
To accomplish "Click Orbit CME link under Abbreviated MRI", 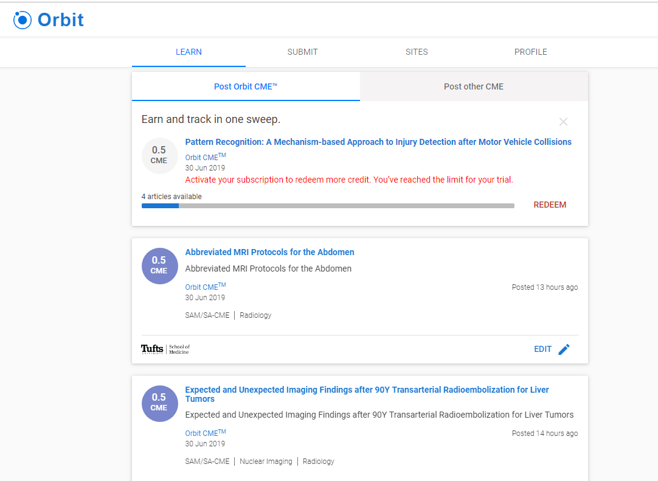I will click(x=206, y=287).
